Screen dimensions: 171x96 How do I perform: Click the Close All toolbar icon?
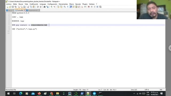coord(21,7)
